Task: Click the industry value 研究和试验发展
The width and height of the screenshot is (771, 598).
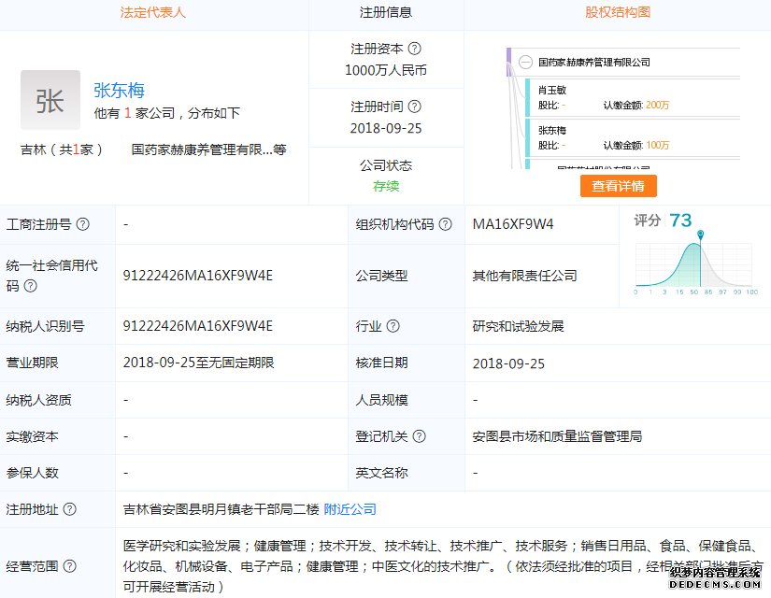Action: (519, 326)
